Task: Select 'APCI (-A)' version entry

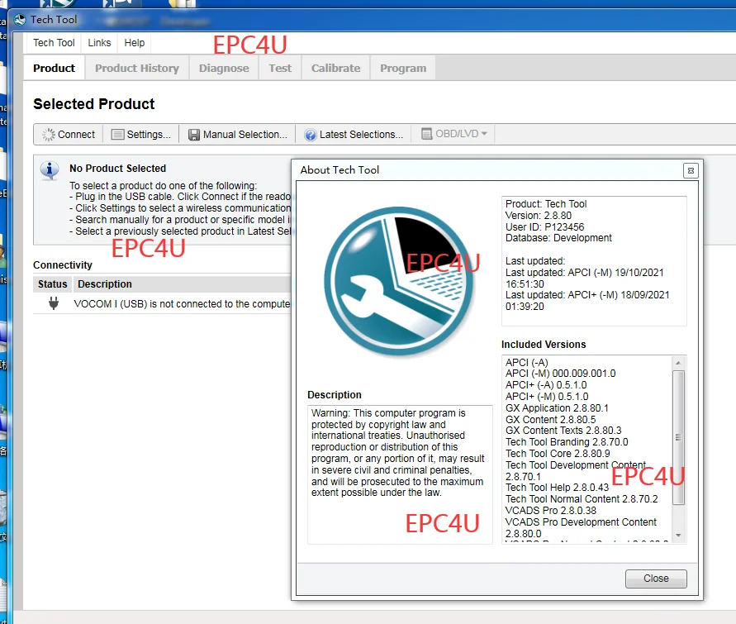Action: [x=527, y=363]
